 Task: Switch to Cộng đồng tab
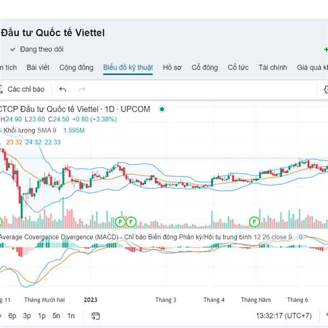(x=76, y=68)
